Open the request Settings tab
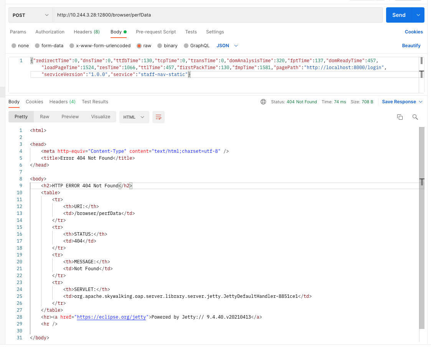The width and height of the screenshot is (431, 347). coord(215,32)
